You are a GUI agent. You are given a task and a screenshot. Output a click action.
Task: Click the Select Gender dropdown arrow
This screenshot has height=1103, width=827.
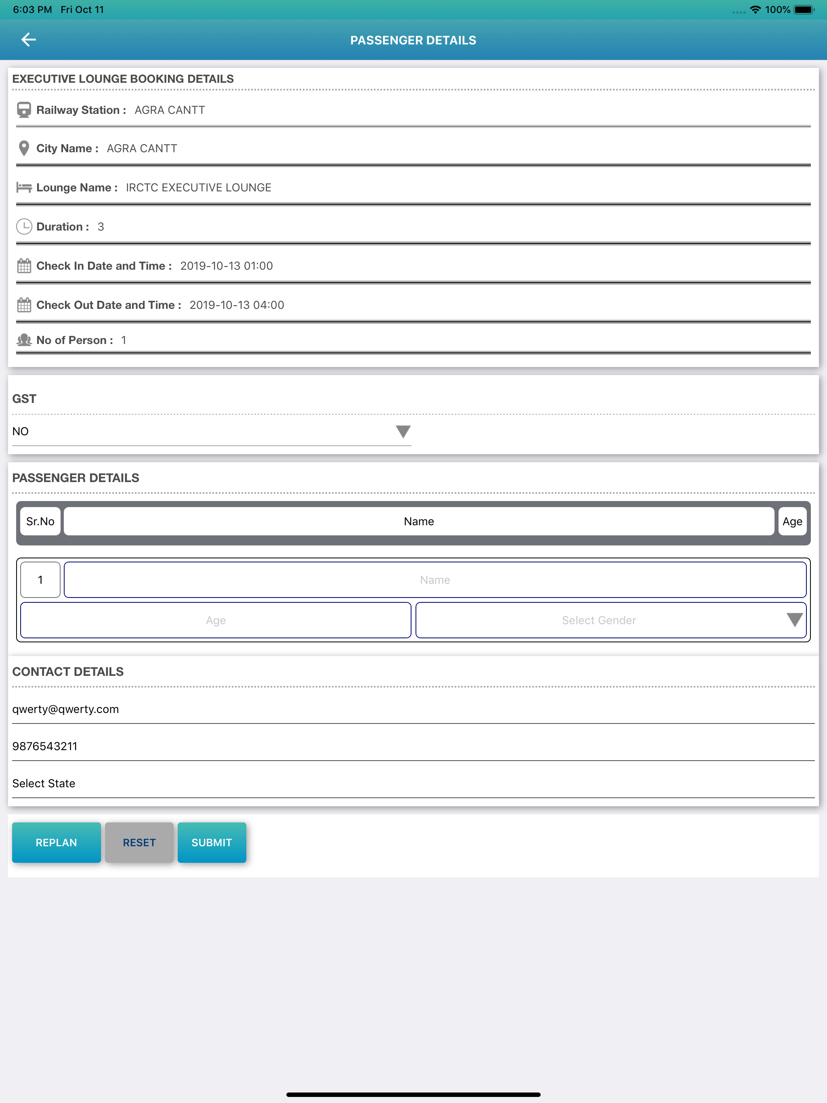pos(794,620)
